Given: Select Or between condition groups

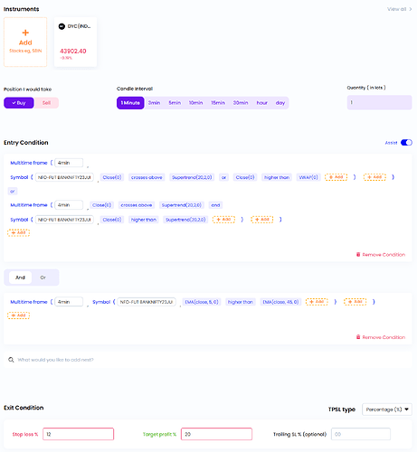Looking at the screenshot, I should click(43, 278).
